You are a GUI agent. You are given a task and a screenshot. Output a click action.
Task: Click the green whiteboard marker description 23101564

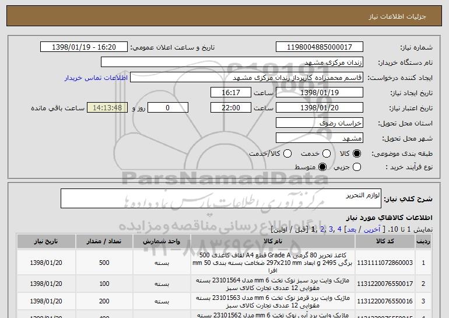[x=273, y=284]
